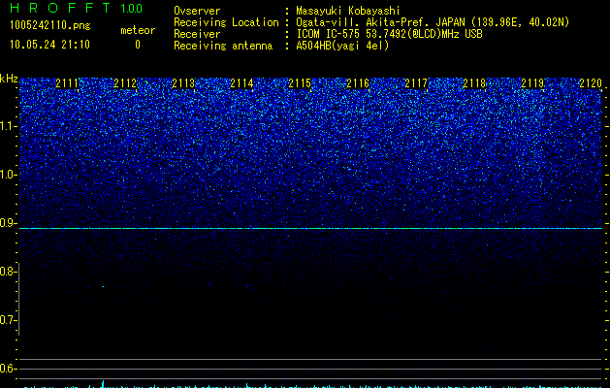The image size is (610, 388).
Task: Click time marker 2117
Action: pos(416,83)
